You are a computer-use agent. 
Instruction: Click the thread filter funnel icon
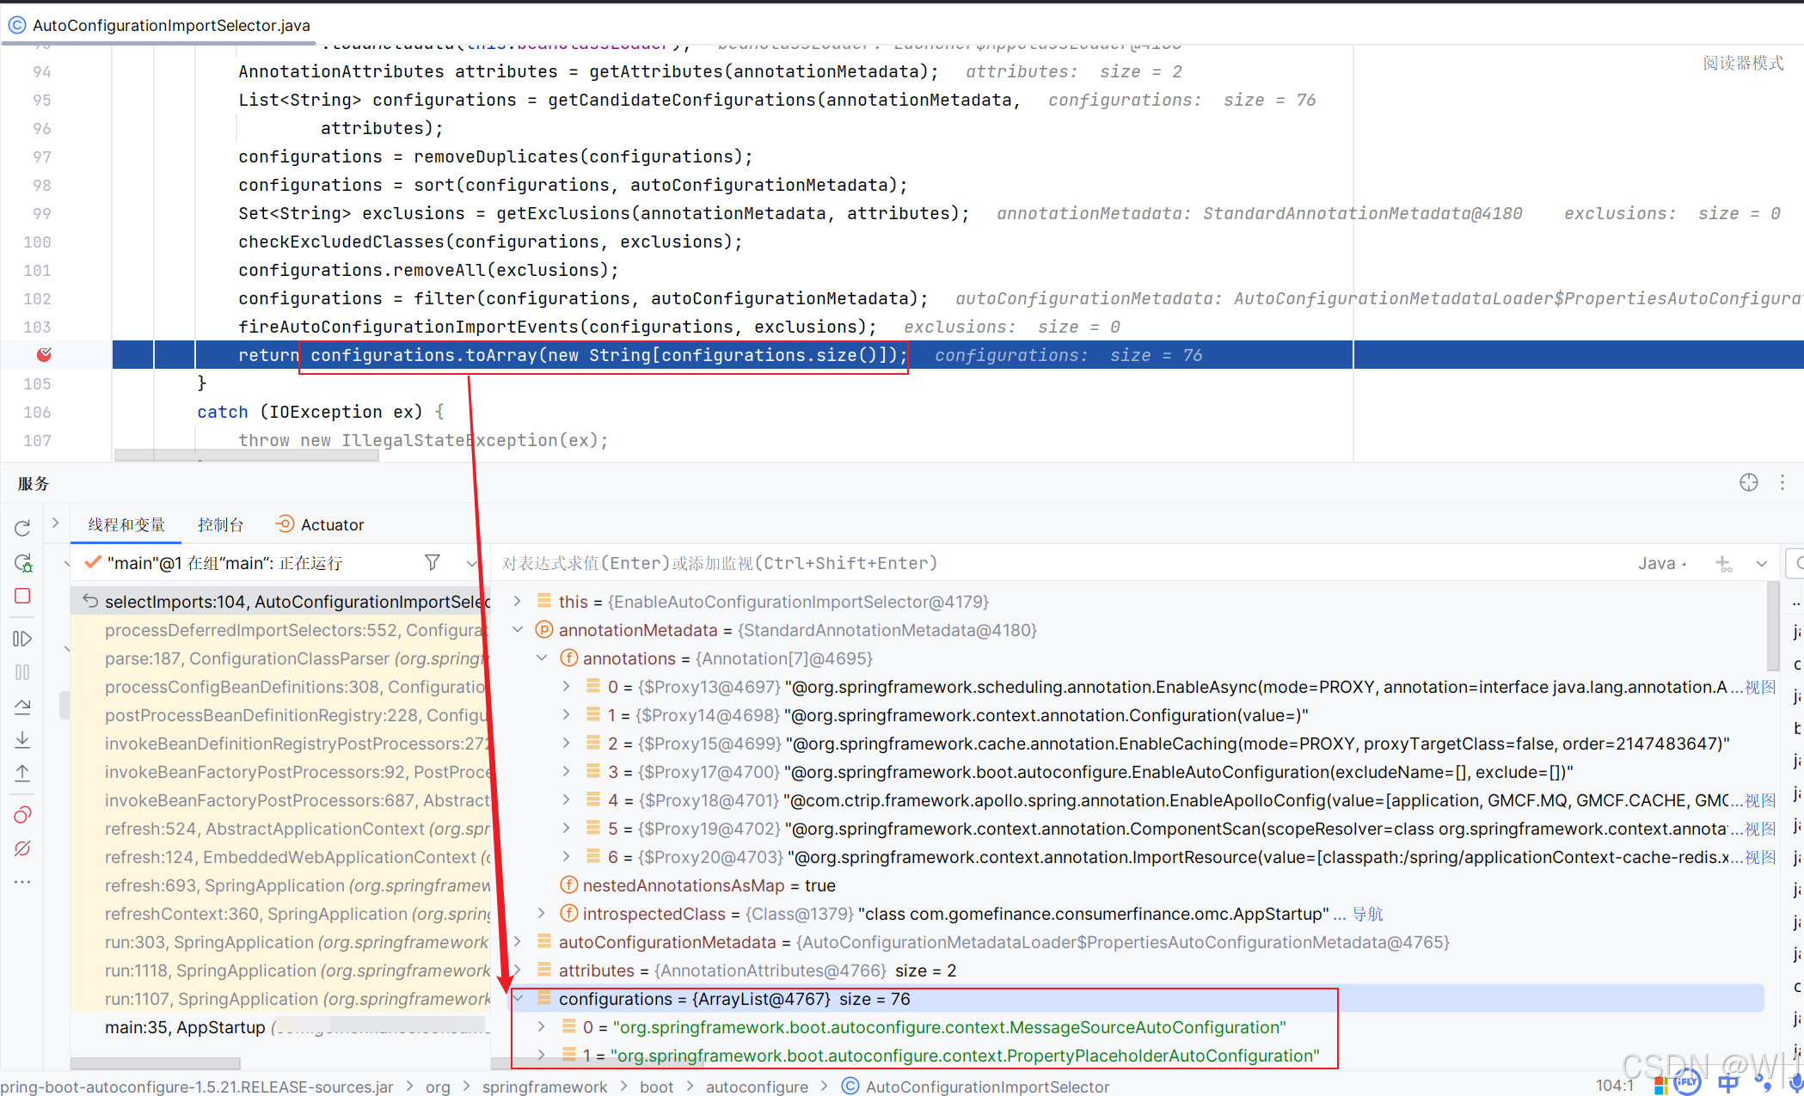pos(433,562)
